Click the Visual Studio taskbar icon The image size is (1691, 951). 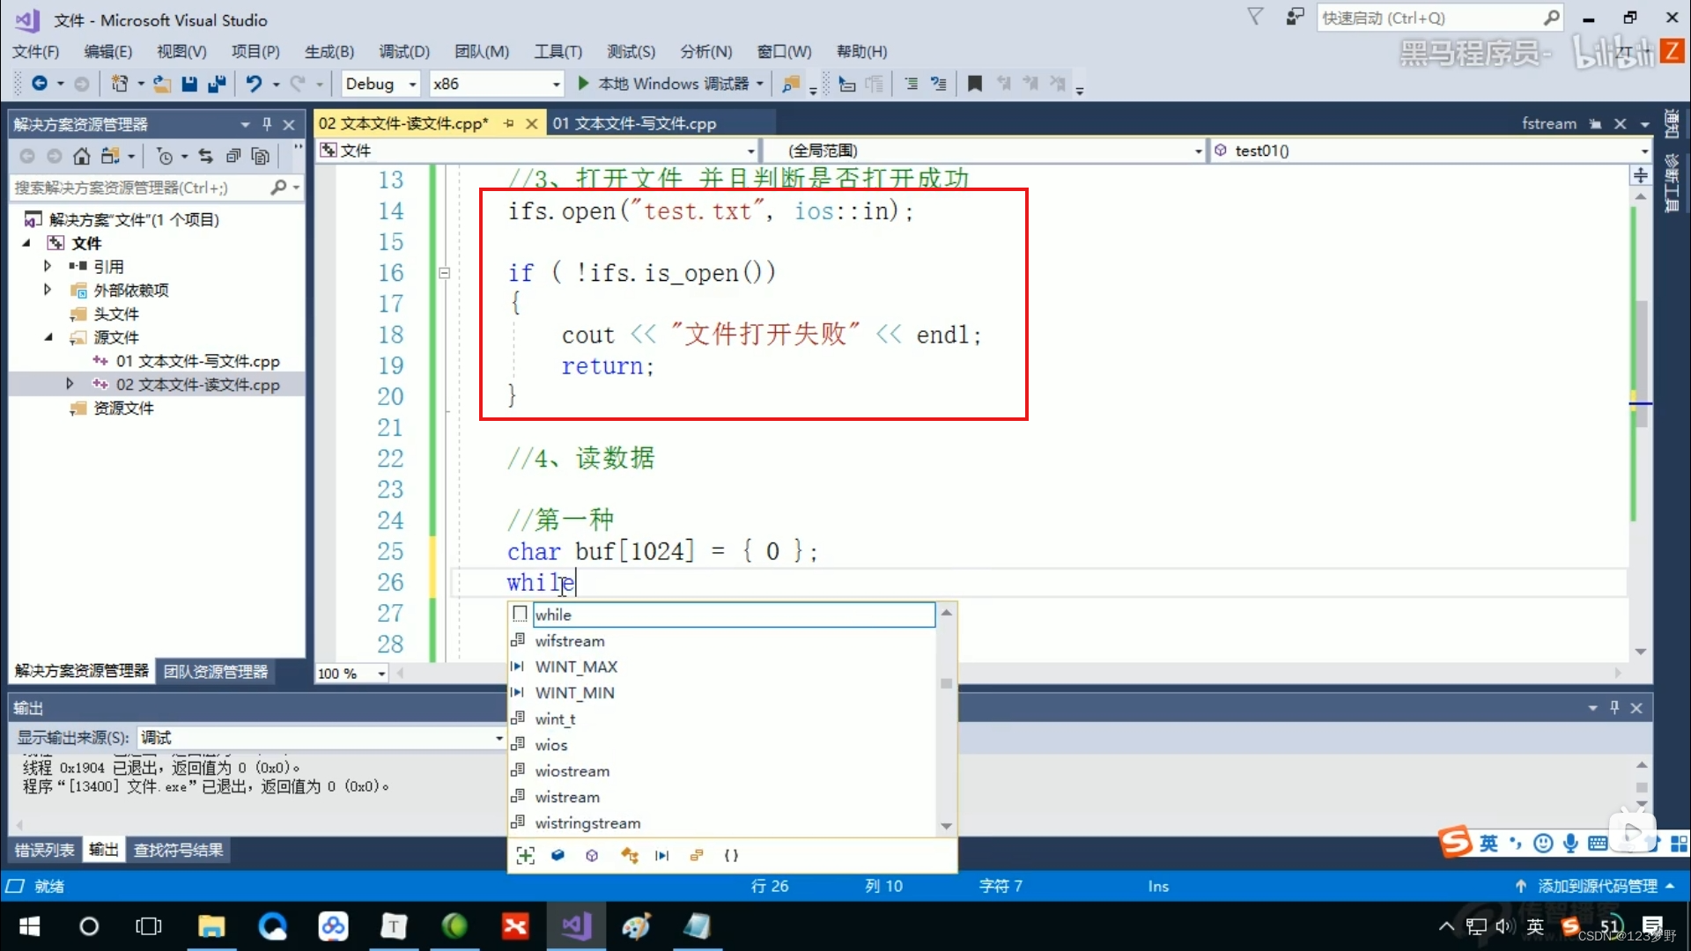tap(576, 926)
